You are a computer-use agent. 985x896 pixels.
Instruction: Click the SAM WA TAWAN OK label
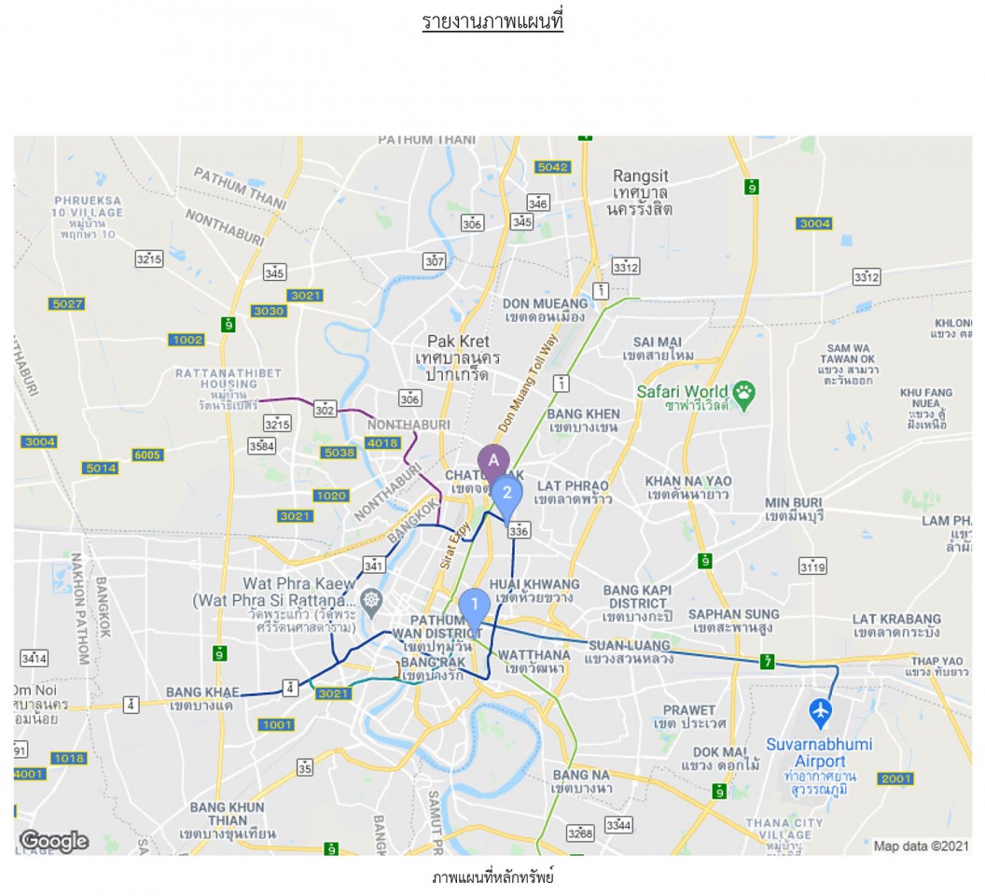click(x=848, y=367)
